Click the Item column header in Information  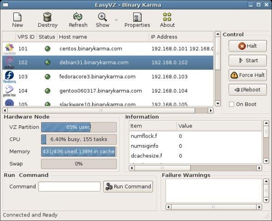153,126
